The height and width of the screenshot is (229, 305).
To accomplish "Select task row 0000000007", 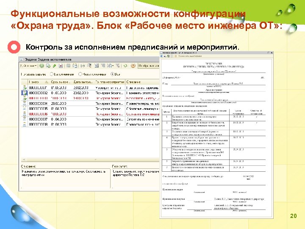I will coord(90,119).
